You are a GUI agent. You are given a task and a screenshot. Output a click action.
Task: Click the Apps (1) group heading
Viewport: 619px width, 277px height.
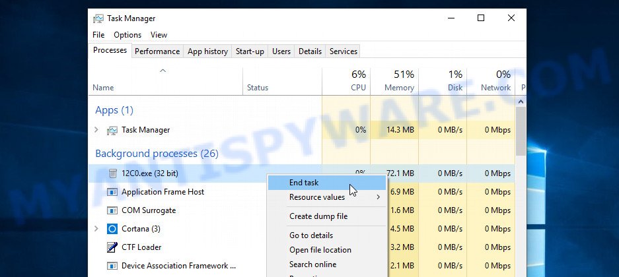click(x=114, y=110)
